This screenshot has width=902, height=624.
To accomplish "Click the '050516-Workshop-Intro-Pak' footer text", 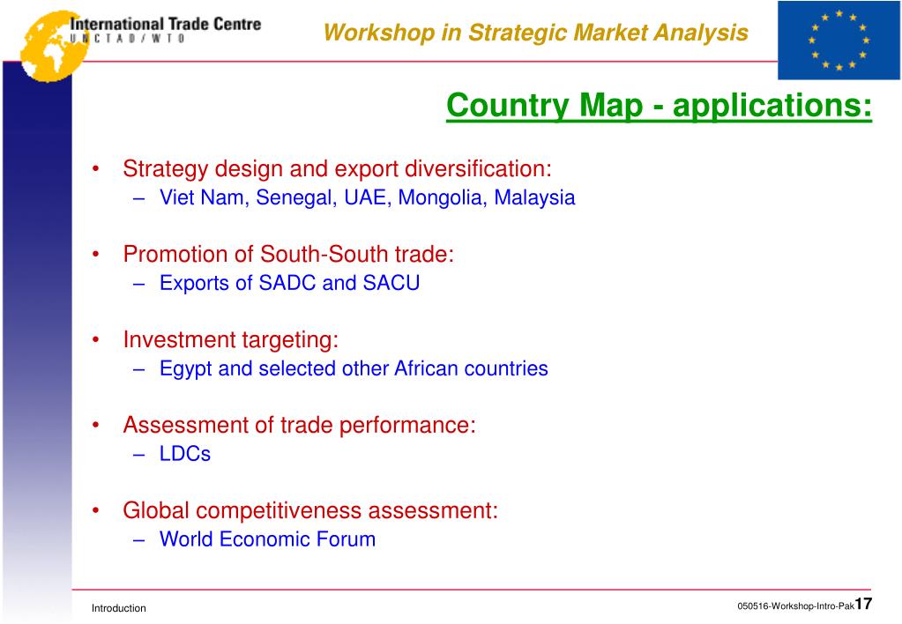I will [x=795, y=606].
